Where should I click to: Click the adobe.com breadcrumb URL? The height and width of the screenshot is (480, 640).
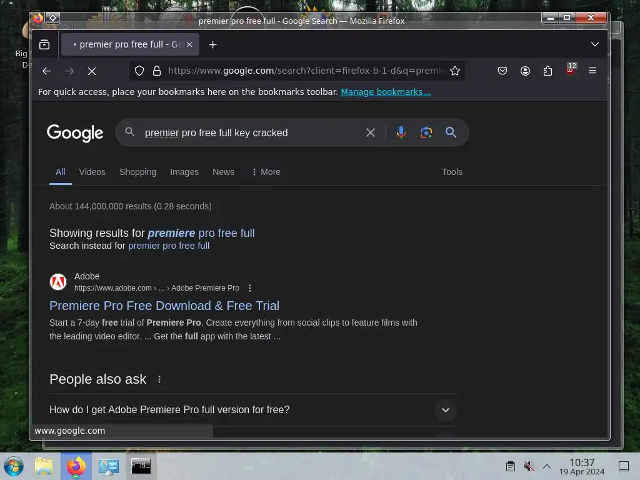157,288
